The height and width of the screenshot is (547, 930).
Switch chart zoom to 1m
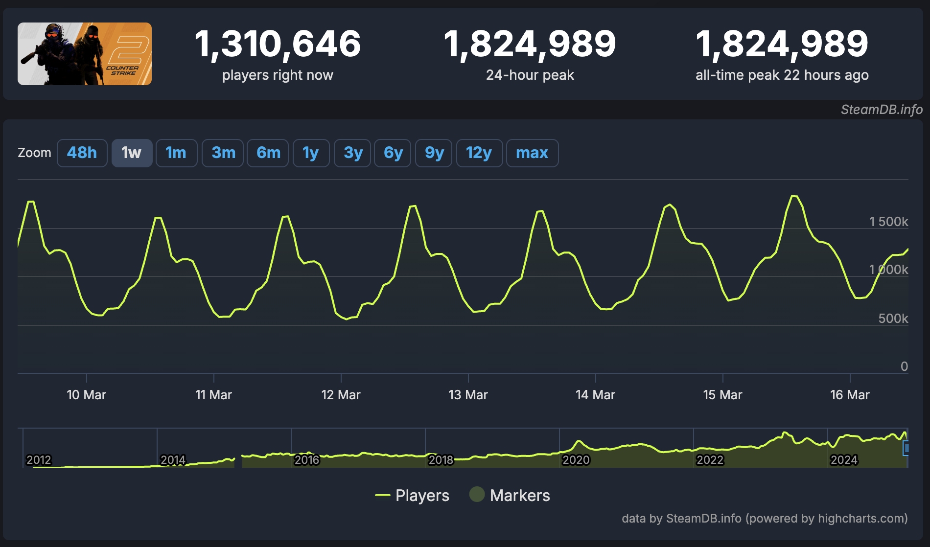pos(176,153)
